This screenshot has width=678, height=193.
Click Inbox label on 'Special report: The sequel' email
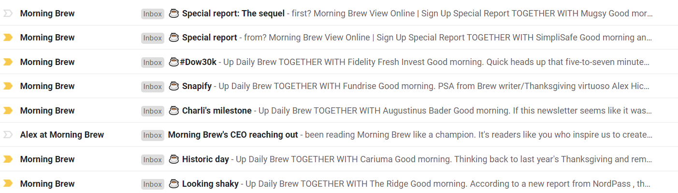coord(153,14)
